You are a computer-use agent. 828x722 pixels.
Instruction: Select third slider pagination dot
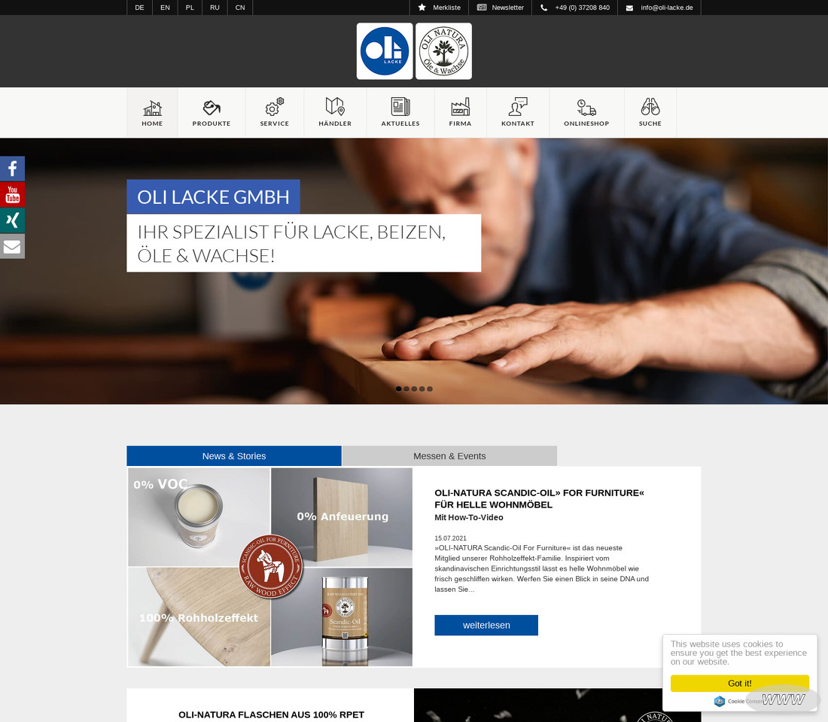click(414, 388)
